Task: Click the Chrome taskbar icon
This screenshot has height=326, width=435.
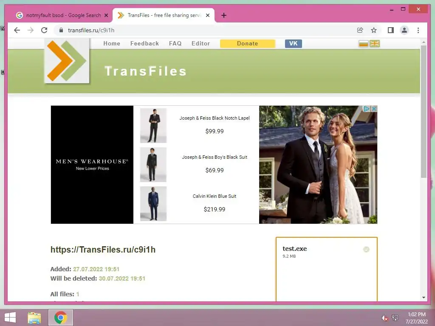Action: [61, 318]
